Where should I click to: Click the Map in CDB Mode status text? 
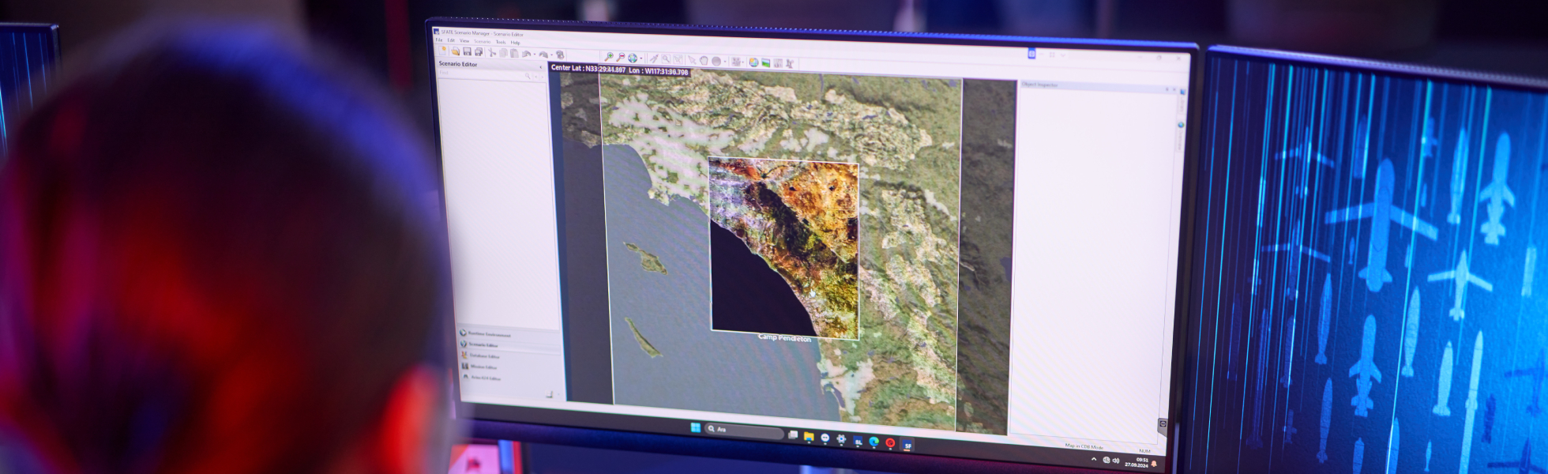click(1084, 446)
